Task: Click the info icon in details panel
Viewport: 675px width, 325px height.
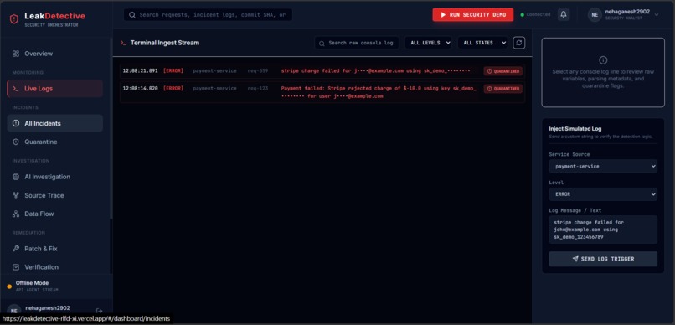Action: click(x=603, y=60)
